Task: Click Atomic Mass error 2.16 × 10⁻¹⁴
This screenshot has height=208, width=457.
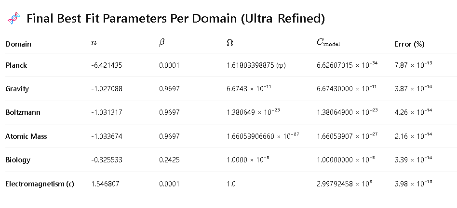Action: tap(413, 135)
